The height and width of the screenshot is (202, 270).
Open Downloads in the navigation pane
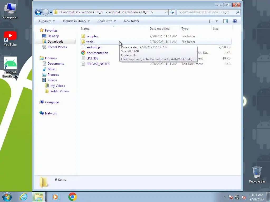click(55, 41)
